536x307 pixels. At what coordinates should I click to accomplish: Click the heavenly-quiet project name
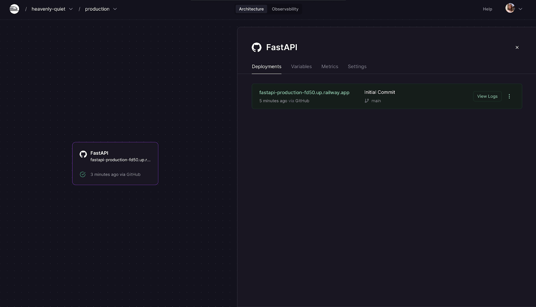(48, 9)
